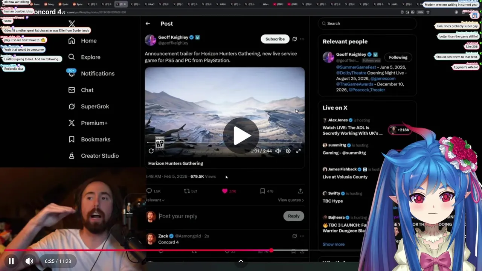Open the Bajheera TBC launch live entry
Screen dimensions: 482x271
click(344, 224)
